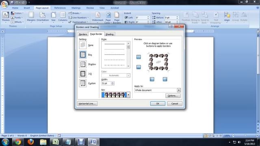Click Spacing After value field
260x146 pixels.
[x=170, y=22]
